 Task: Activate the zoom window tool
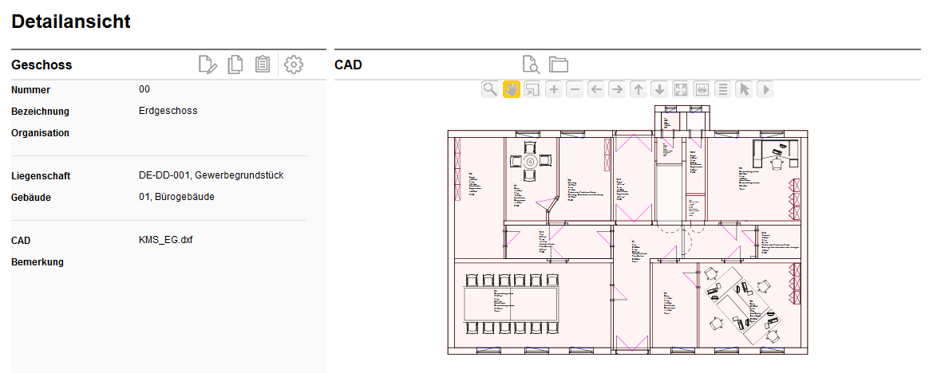pyautogui.click(x=532, y=89)
